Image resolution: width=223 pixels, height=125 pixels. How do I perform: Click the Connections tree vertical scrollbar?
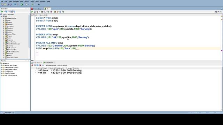click(x=29, y=31)
